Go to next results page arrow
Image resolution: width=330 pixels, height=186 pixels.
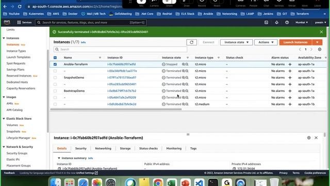pyautogui.click(x=311, y=50)
